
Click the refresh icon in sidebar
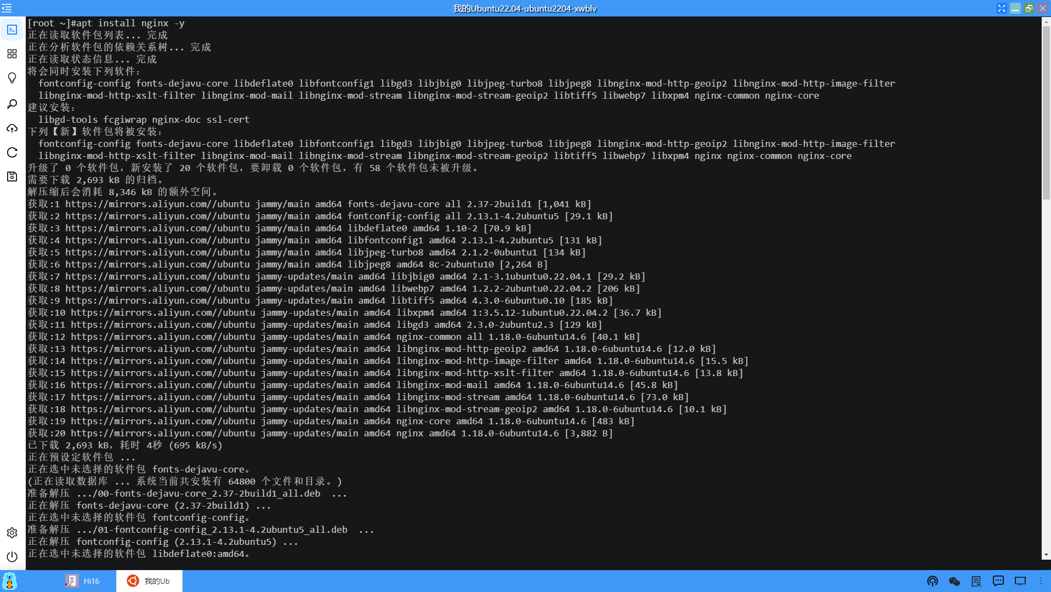(12, 152)
